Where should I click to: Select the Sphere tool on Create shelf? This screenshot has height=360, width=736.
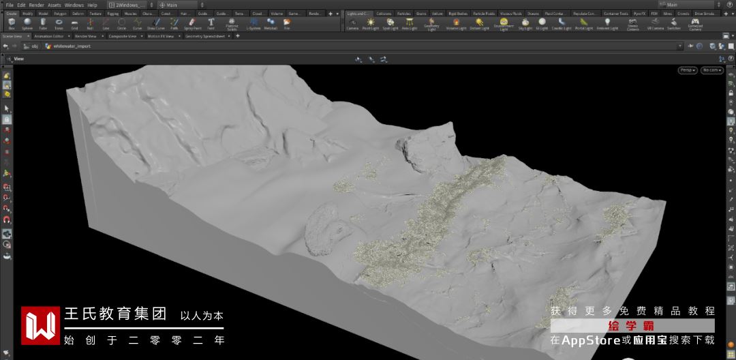pos(27,23)
